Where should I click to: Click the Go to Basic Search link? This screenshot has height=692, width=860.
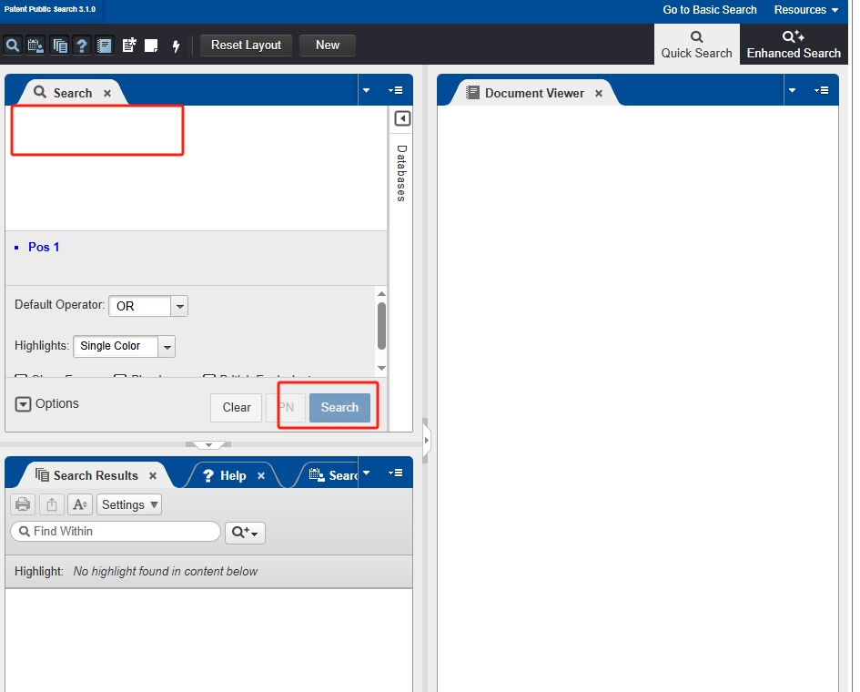click(709, 10)
